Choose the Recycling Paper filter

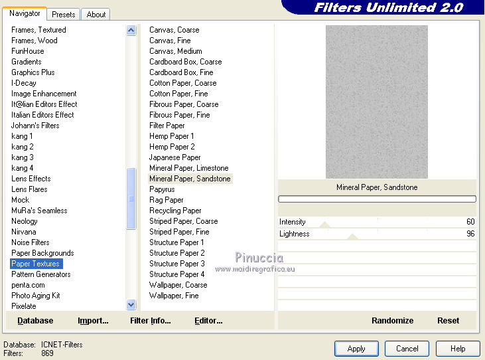tap(175, 211)
